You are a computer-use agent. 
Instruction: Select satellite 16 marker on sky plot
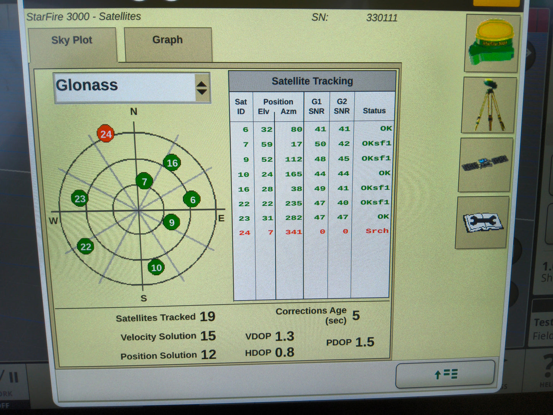point(172,163)
